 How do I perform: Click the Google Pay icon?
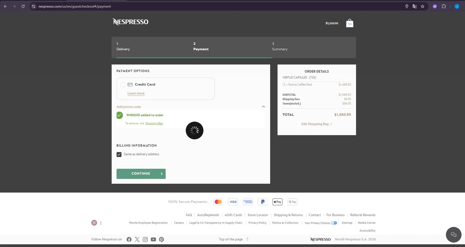point(292,202)
